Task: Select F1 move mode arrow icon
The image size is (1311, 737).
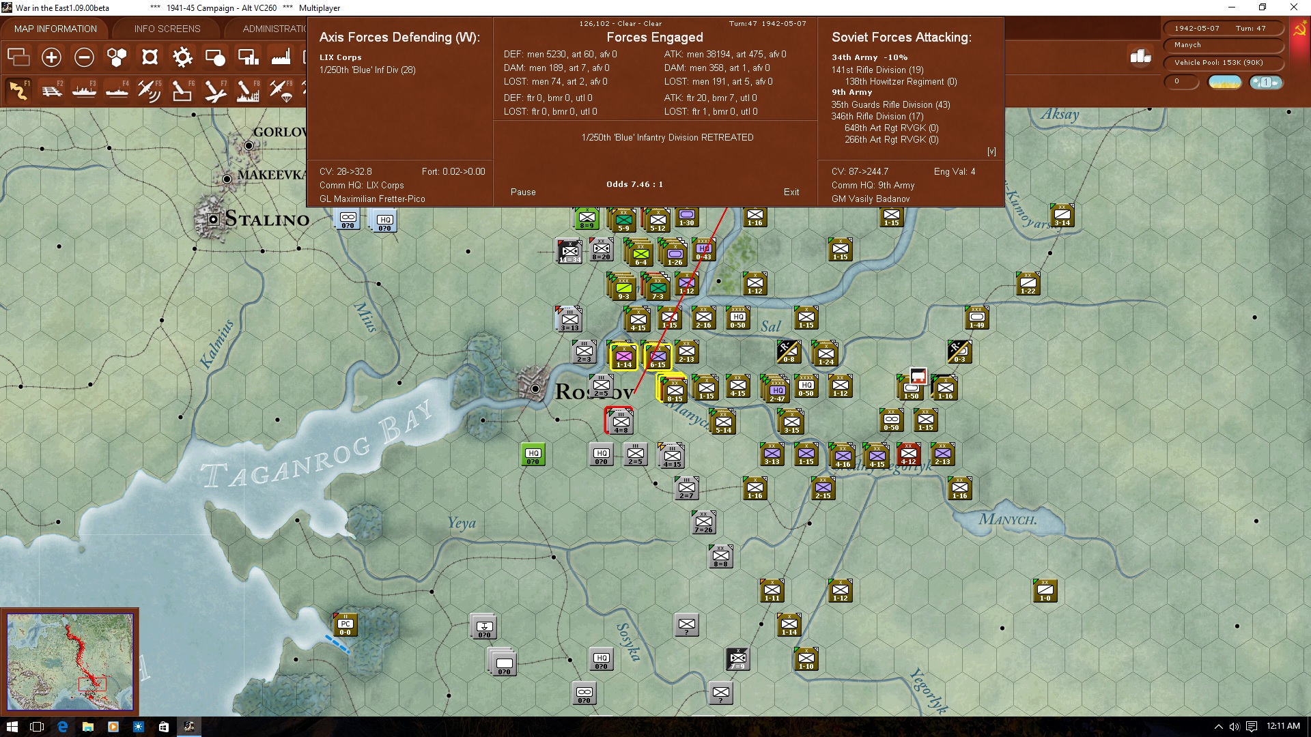Action: click(x=18, y=90)
